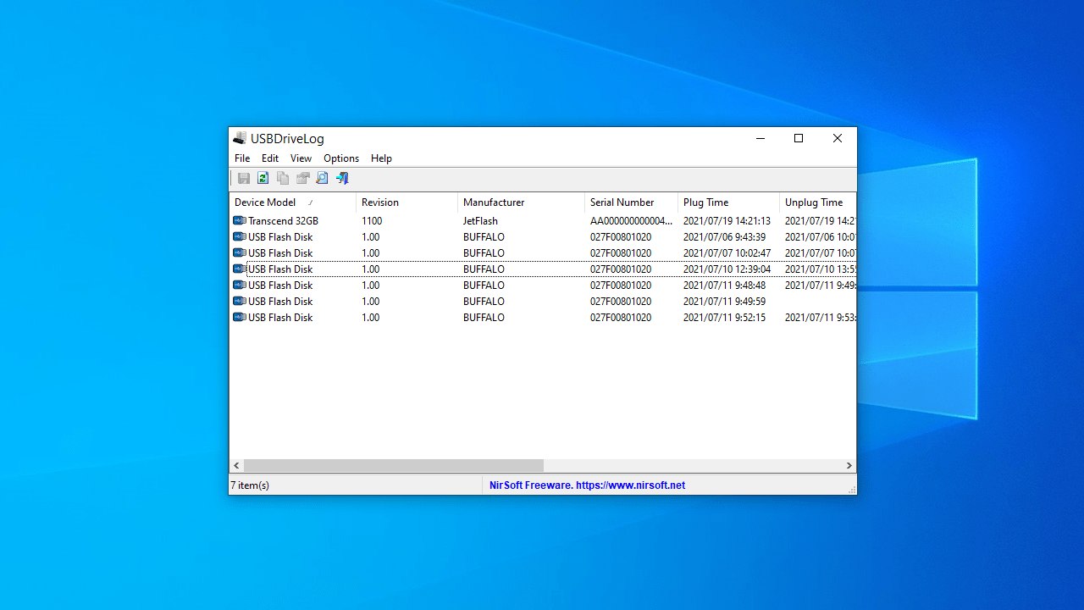Click BUFFALO cell in the 9:52:15 row
Image resolution: width=1084 pixels, height=610 pixels.
tap(484, 318)
